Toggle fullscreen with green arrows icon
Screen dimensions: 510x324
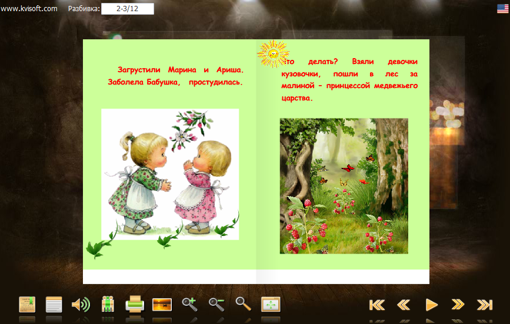[x=271, y=305]
